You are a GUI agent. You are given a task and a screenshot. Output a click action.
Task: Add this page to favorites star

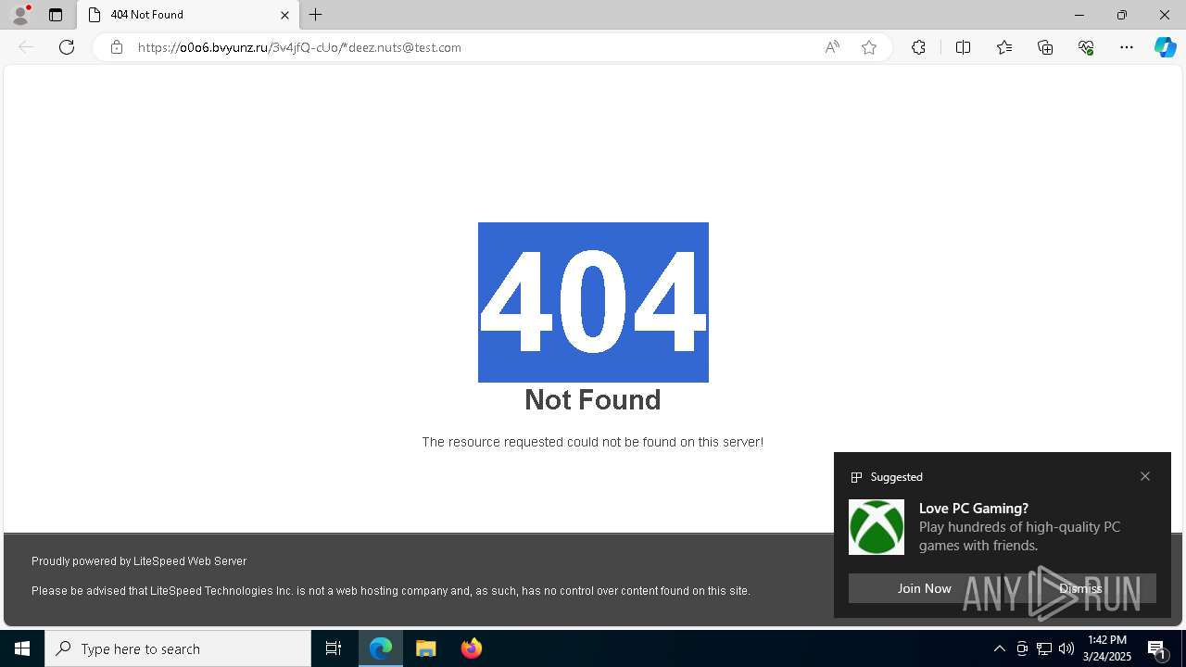pyautogui.click(x=869, y=47)
